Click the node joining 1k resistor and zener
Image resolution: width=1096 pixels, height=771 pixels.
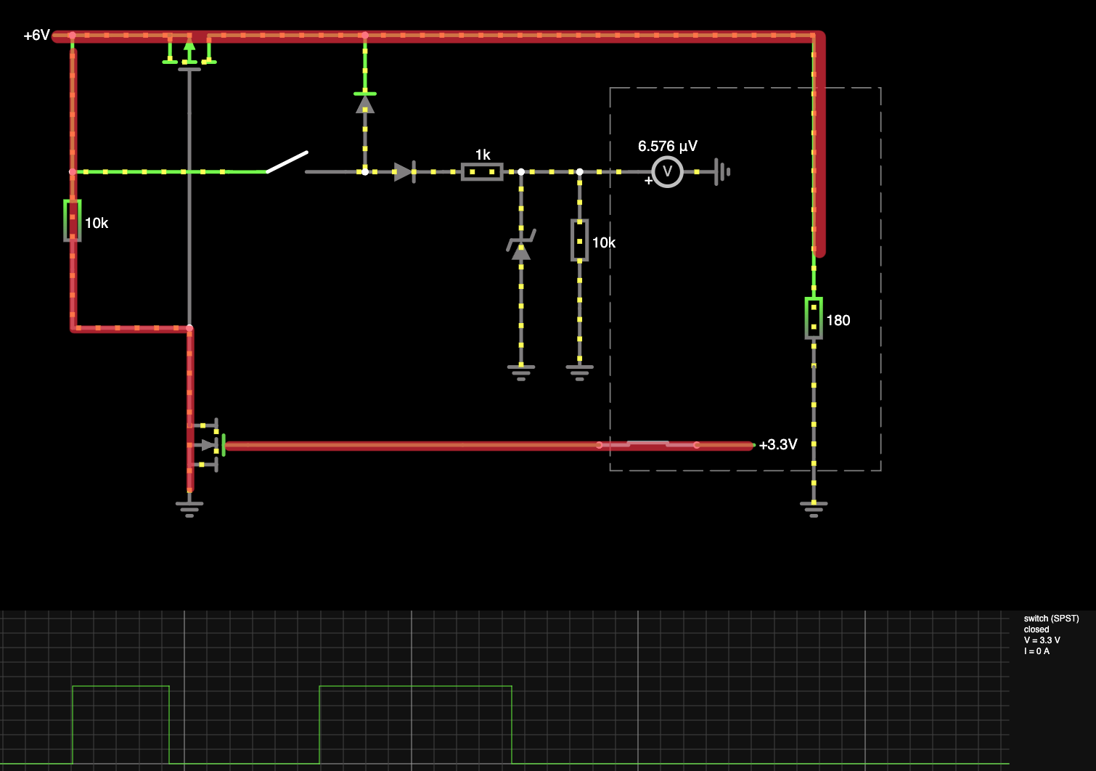point(521,172)
